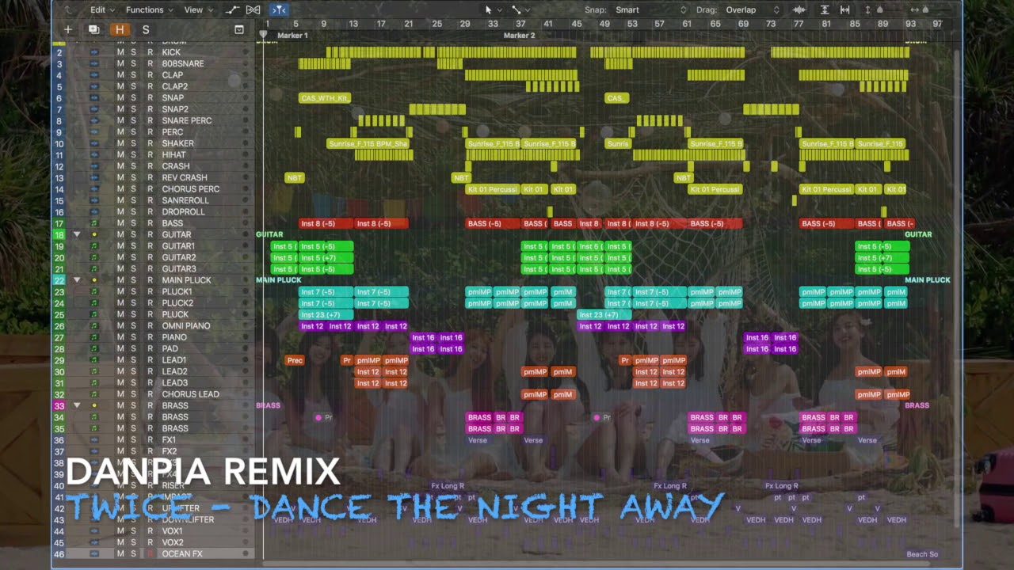
Task: Open the secondary tool selector
Action: click(520, 9)
